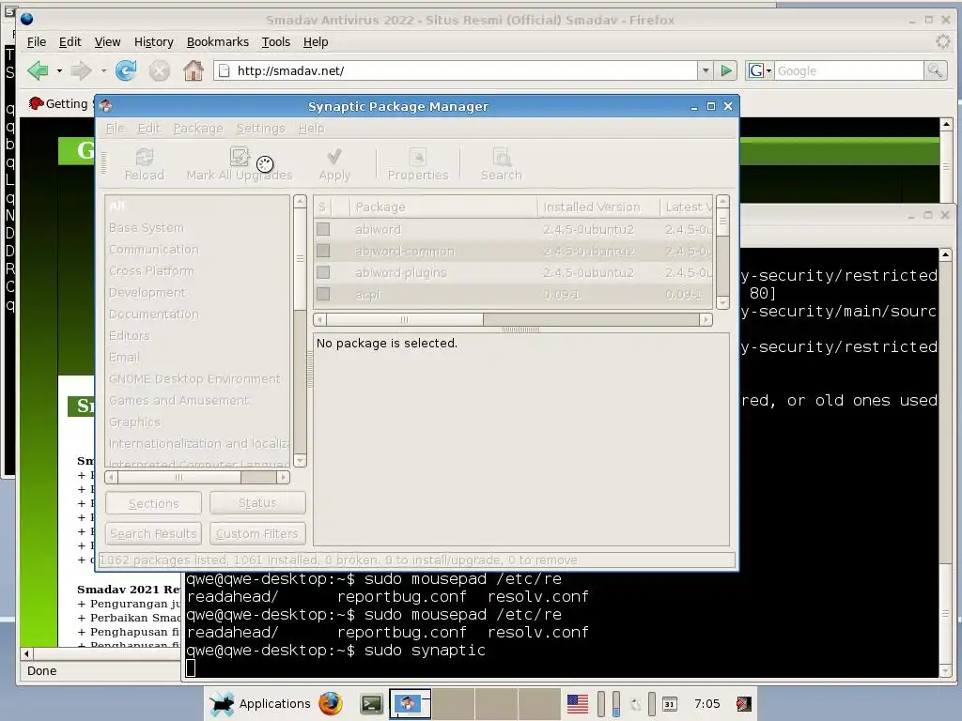Select the Base System category
962x721 pixels.
(146, 227)
